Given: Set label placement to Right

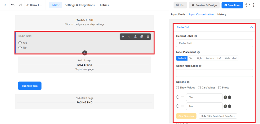Looking at the screenshot, I should point(200,58).
